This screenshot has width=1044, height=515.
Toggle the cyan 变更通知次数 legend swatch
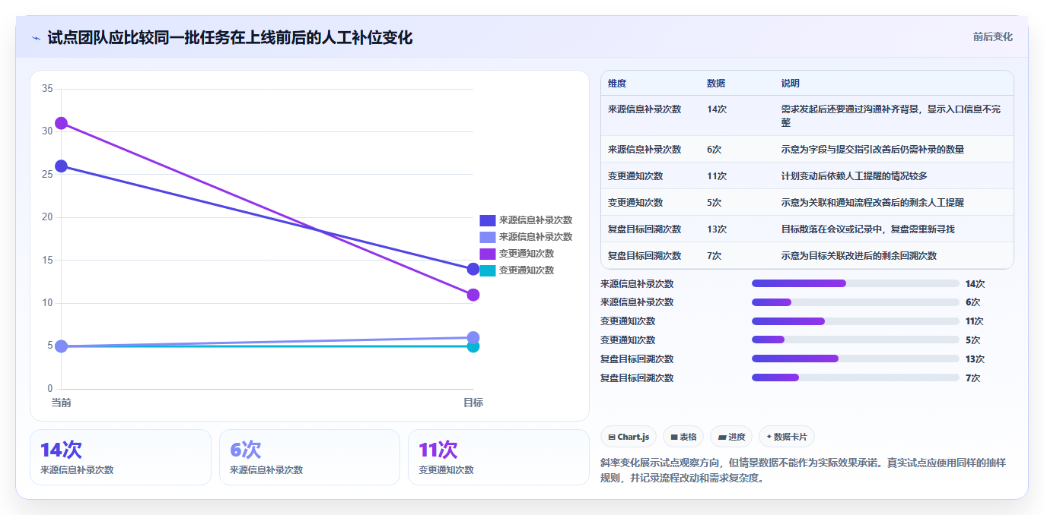(x=488, y=270)
